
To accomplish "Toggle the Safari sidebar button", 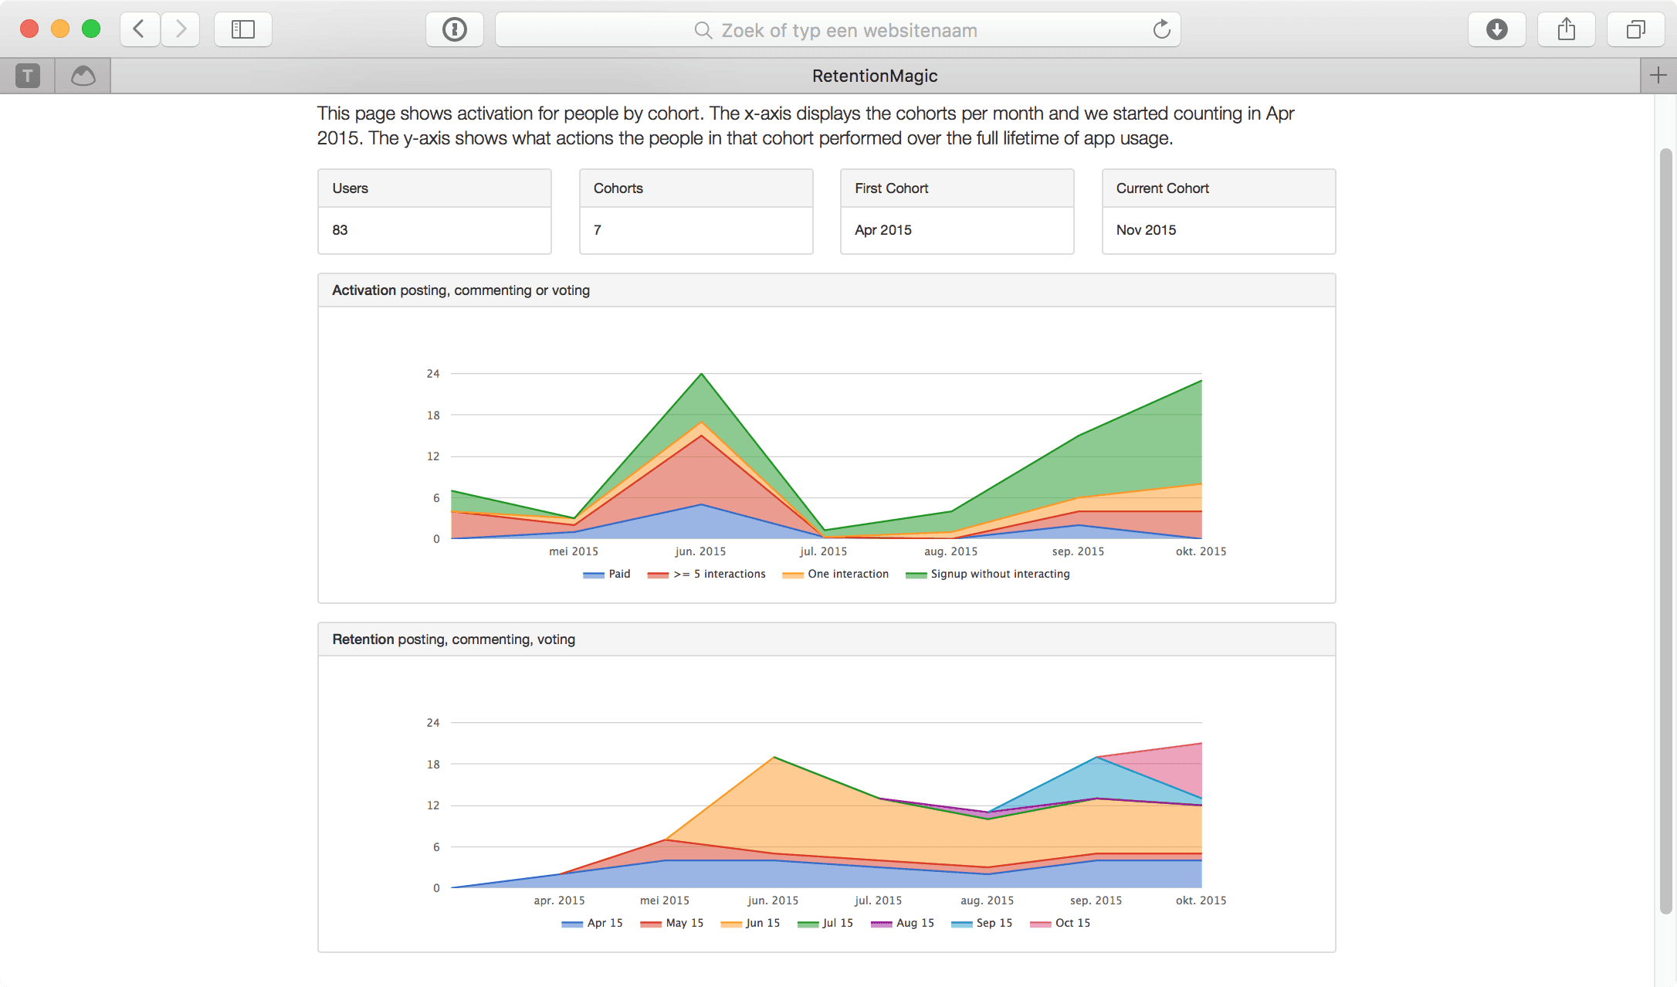I will [242, 29].
